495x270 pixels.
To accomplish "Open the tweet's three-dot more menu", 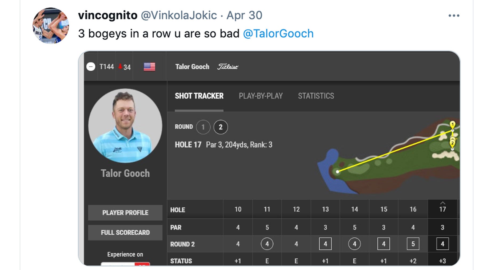I will pos(454,16).
